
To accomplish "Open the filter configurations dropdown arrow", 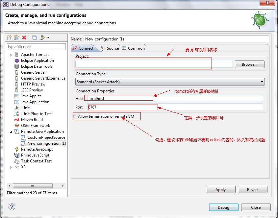I will pos(48,38).
